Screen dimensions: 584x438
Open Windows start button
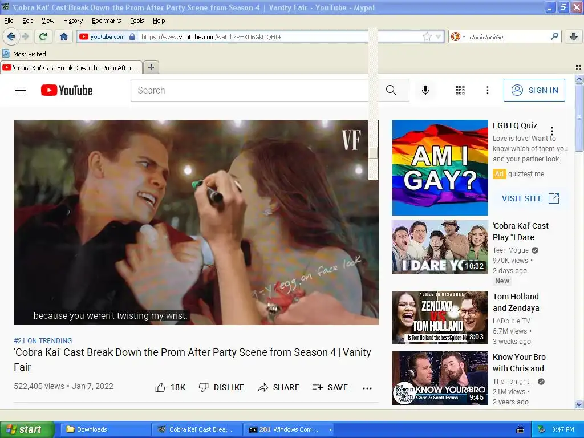coord(27,429)
